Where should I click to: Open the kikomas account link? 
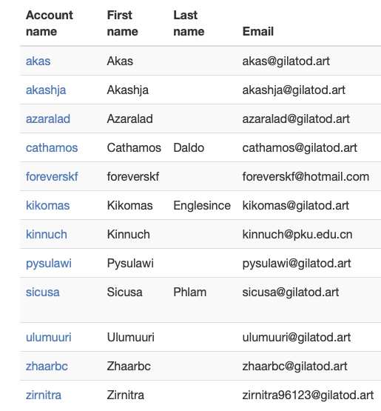click(x=47, y=206)
